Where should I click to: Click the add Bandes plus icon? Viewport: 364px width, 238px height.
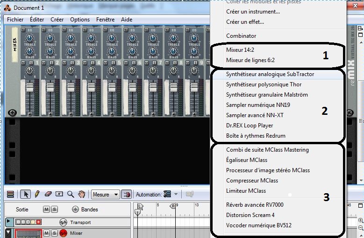(x=75, y=210)
